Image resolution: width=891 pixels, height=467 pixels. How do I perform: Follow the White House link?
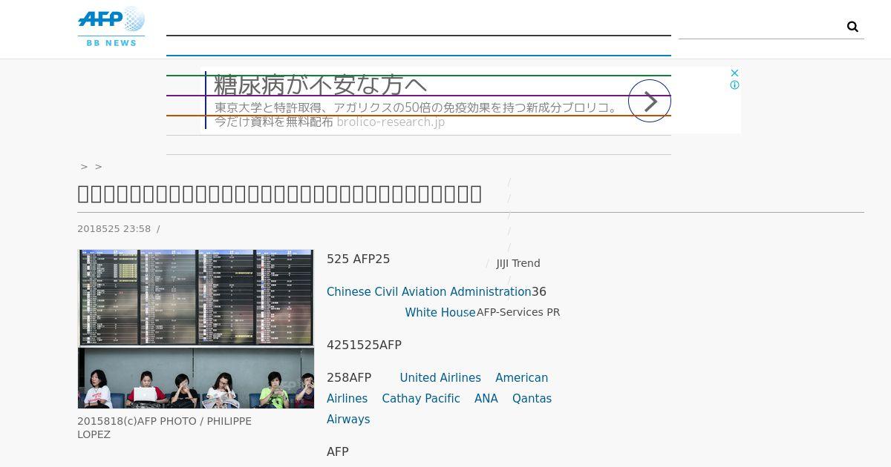pyautogui.click(x=440, y=313)
